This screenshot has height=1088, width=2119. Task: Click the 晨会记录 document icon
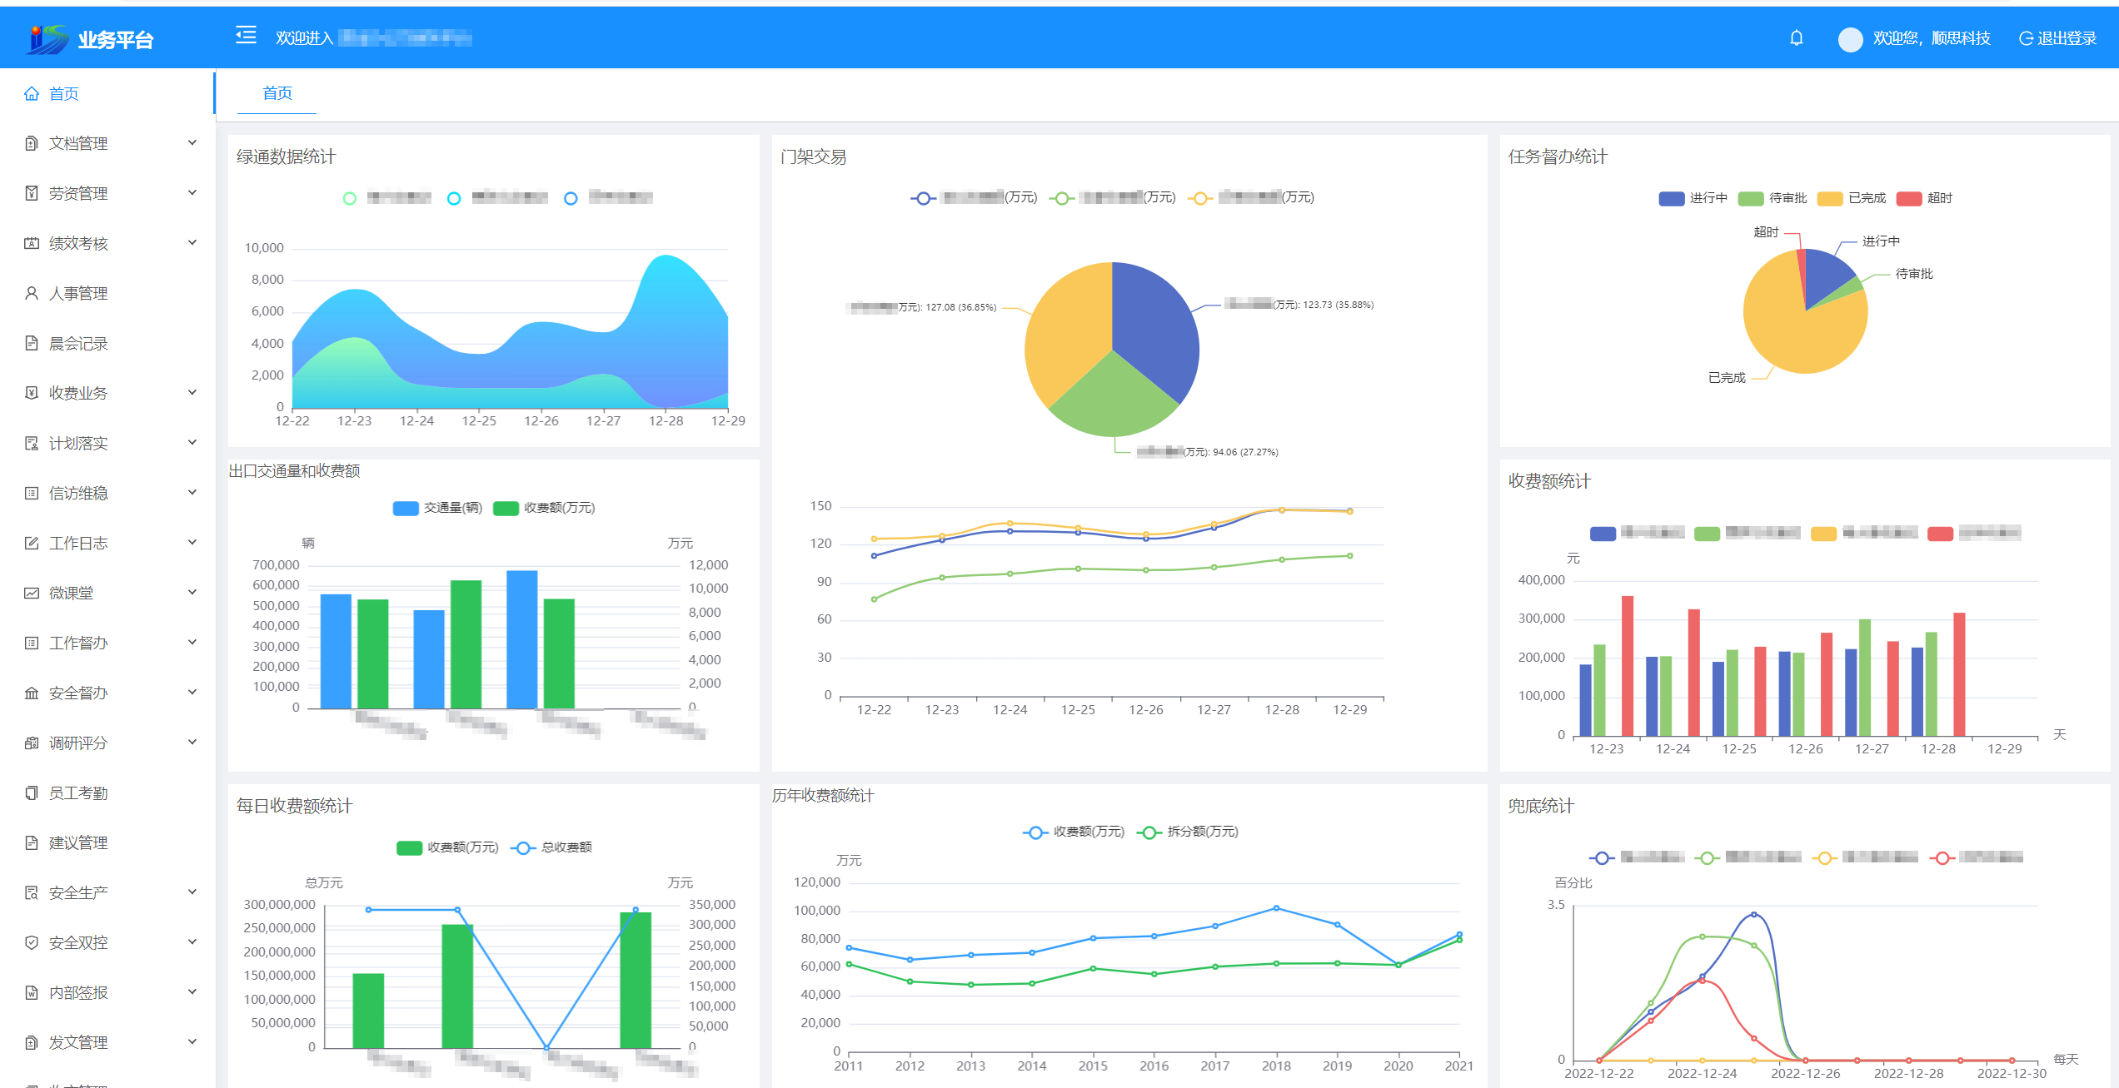click(32, 344)
